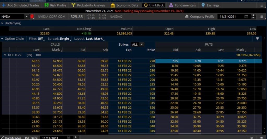Open the Earnings lightbulb icon
The width and height of the screenshot is (267, 139).
click(203, 5)
